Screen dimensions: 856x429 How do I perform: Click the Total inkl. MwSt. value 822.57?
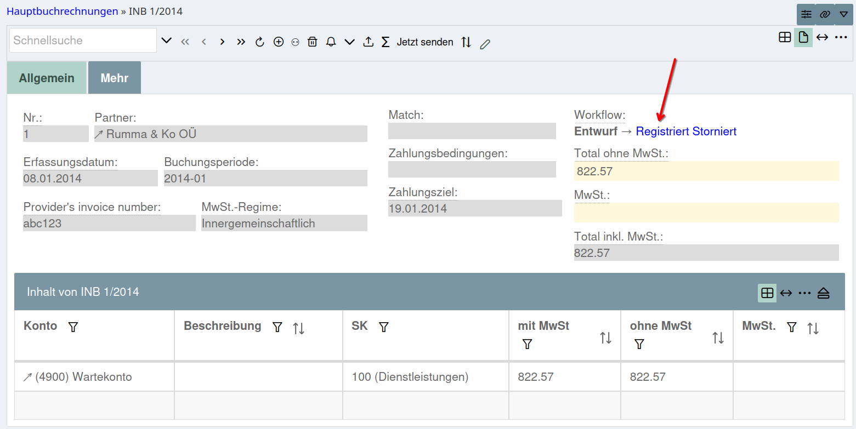pos(706,253)
